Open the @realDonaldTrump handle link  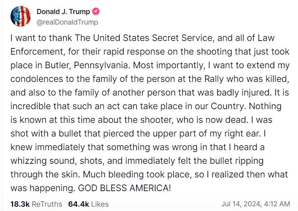tap(67, 22)
